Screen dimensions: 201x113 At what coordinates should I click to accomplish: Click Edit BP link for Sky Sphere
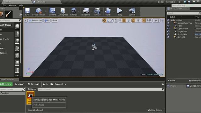pos(198,34)
